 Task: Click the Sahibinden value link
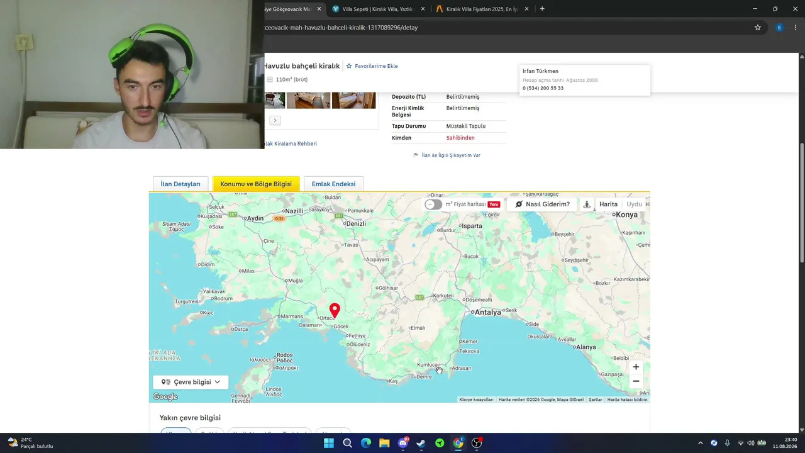point(460,138)
